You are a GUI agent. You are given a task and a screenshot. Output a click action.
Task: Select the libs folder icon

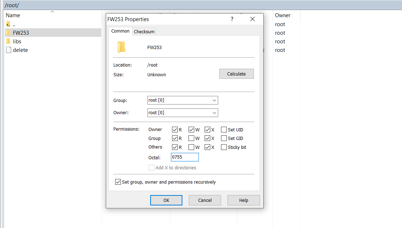click(8, 41)
